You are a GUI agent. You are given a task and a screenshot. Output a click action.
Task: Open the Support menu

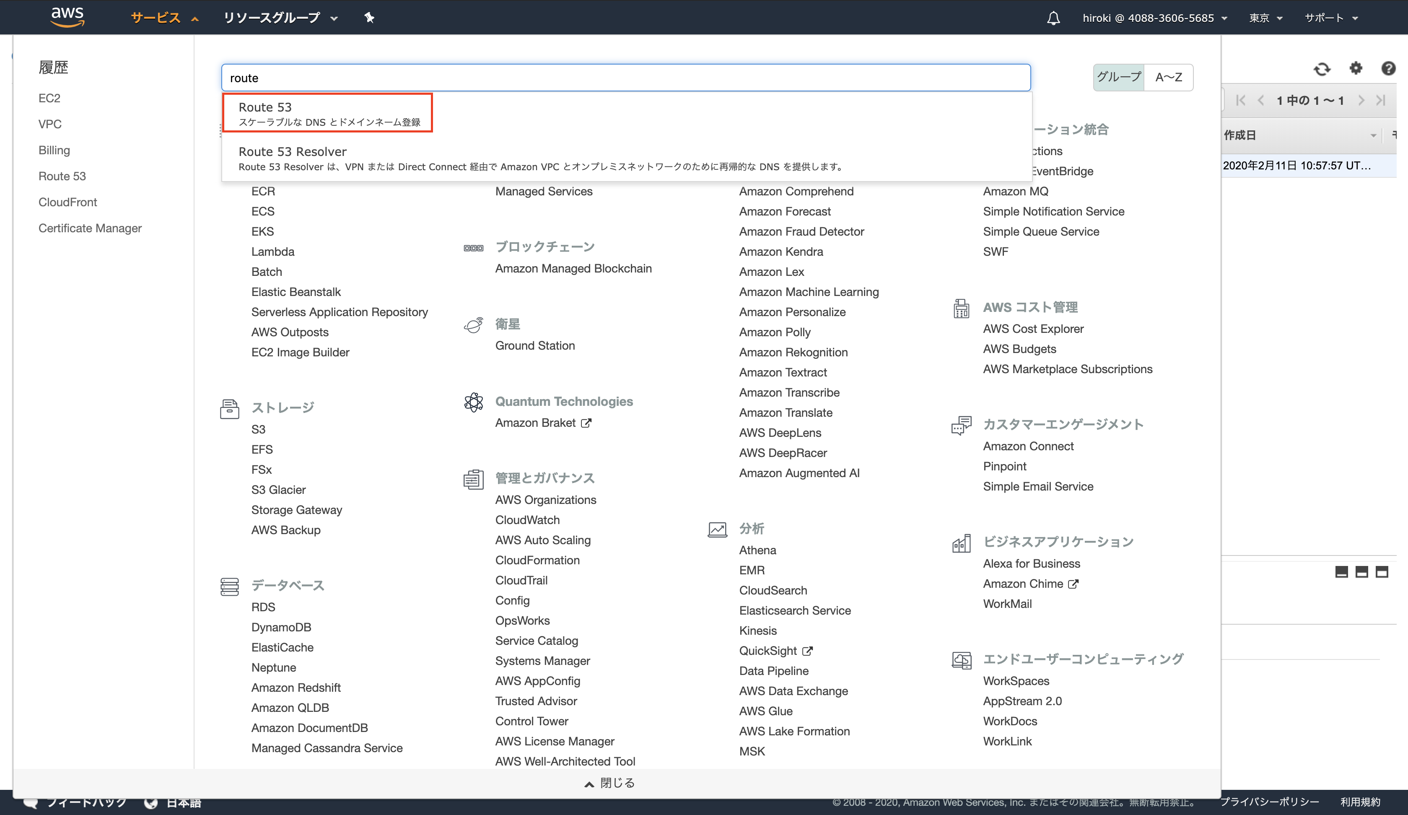(1330, 18)
